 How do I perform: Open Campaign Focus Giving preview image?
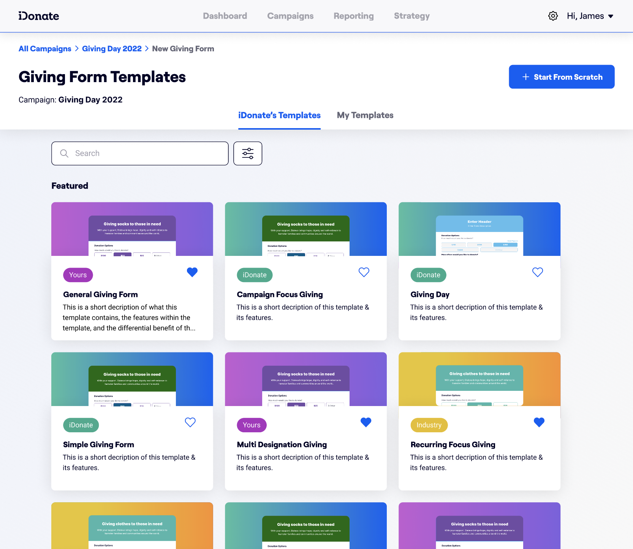click(306, 229)
